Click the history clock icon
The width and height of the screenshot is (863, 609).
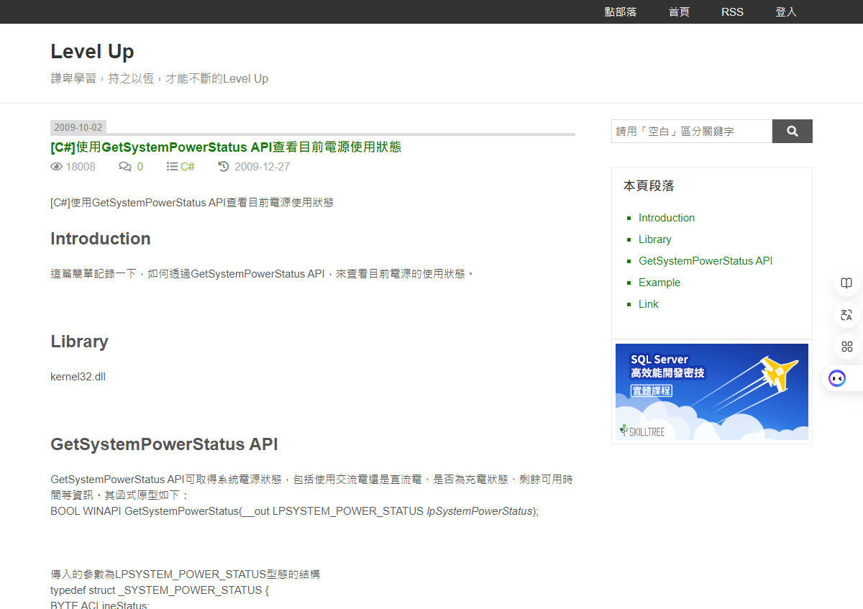pyautogui.click(x=224, y=167)
